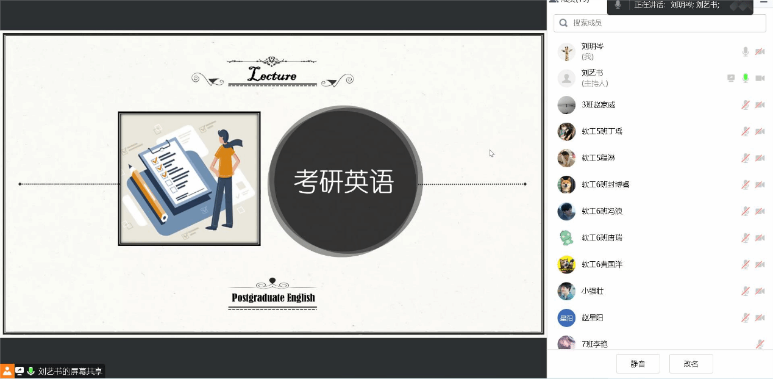This screenshot has height=379, width=773.
Task: Toggle microphone icon in 刘玥岑 row
Action: point(745,52)
